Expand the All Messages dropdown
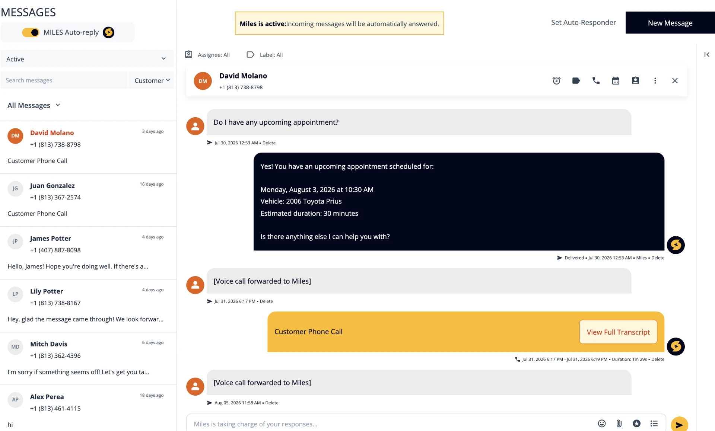The width and height of the screenshot is (715, 431). (34, 105)
